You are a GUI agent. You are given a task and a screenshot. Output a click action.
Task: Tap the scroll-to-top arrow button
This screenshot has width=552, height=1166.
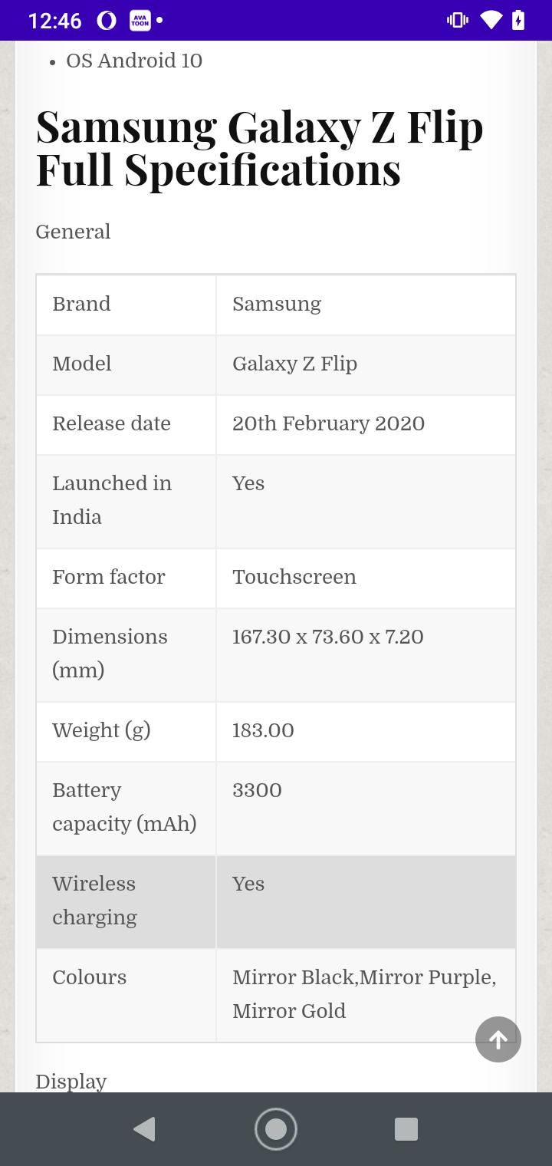[x=498, y=1039]
